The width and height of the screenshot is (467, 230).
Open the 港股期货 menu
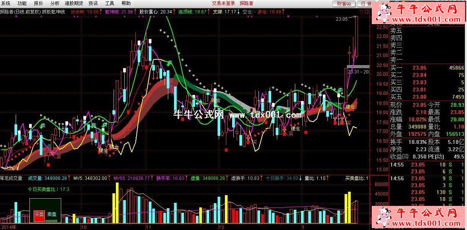[74, 3]
